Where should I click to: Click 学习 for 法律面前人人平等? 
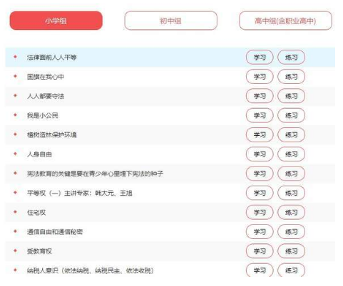pyautogui.click(x=260, y=57)
